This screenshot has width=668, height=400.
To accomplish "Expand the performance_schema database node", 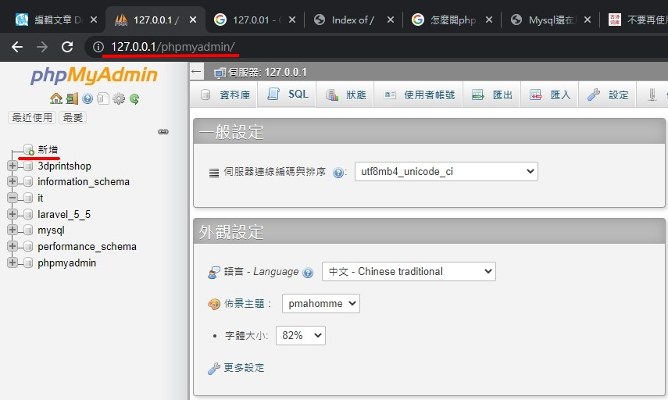I will 13,246.
